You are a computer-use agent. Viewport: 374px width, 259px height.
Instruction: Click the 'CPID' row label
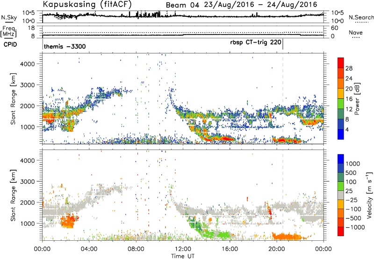[10, 44]
